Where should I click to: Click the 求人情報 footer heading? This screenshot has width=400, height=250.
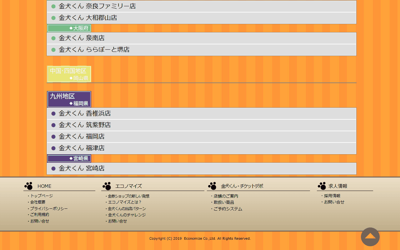point(338,186)
